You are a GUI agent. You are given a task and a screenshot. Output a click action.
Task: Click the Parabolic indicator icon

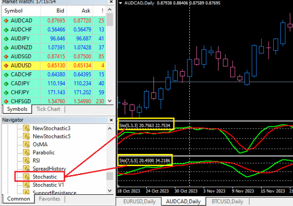[x=26, y=153]
